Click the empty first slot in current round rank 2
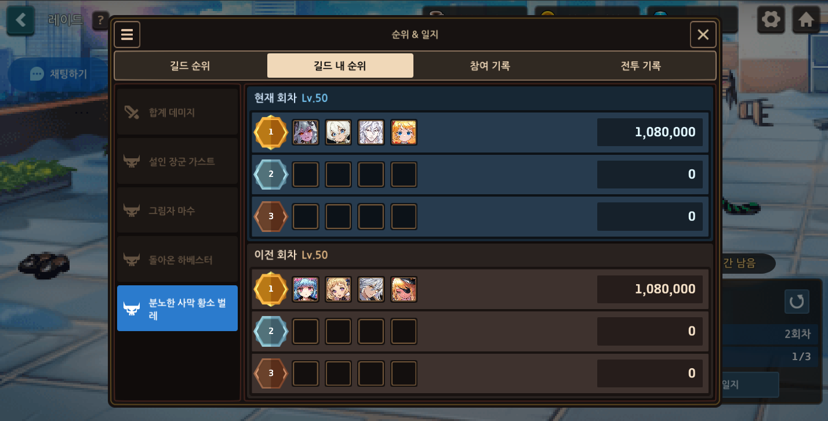828x421 pixels. click(306, 175)
